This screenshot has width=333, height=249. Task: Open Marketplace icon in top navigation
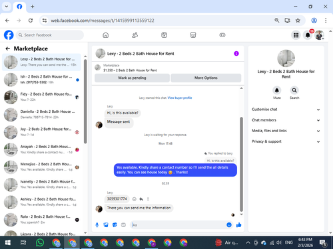(193, 35)
